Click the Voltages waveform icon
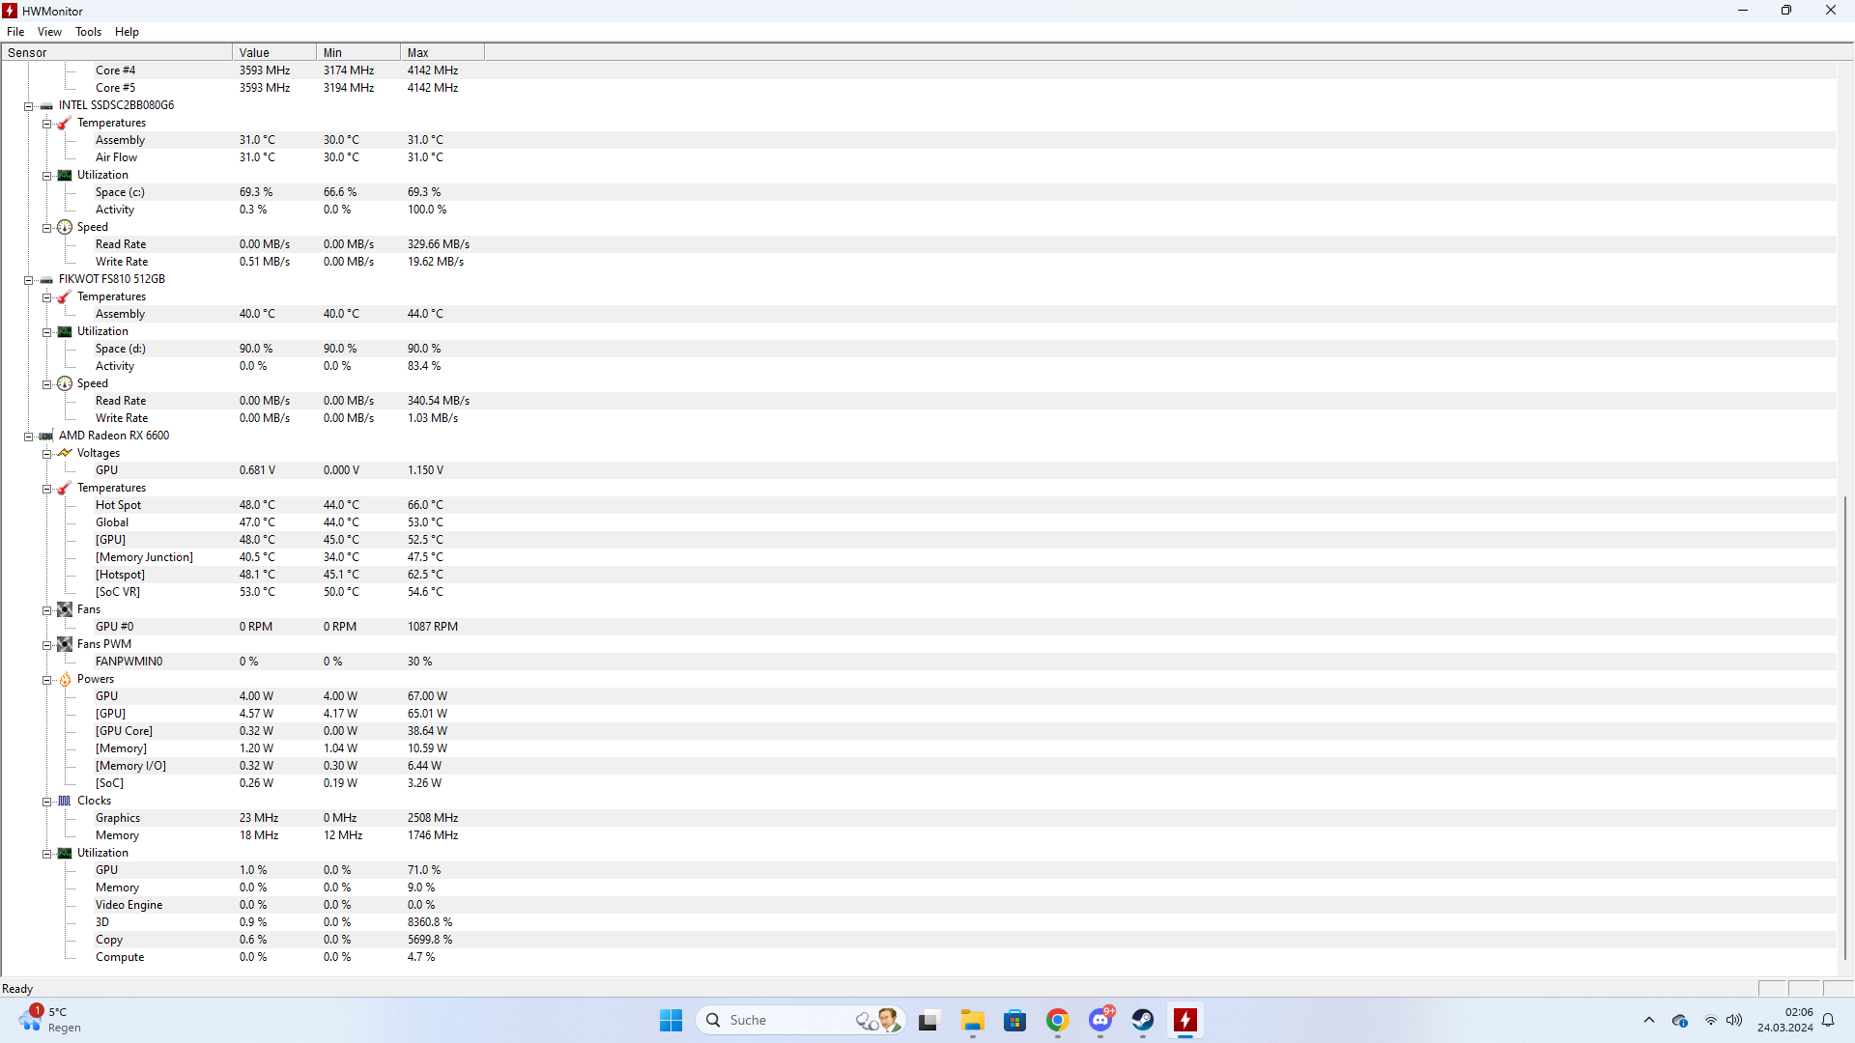Viewport: 1855px width, 1043px height. [x=65, y=454]
